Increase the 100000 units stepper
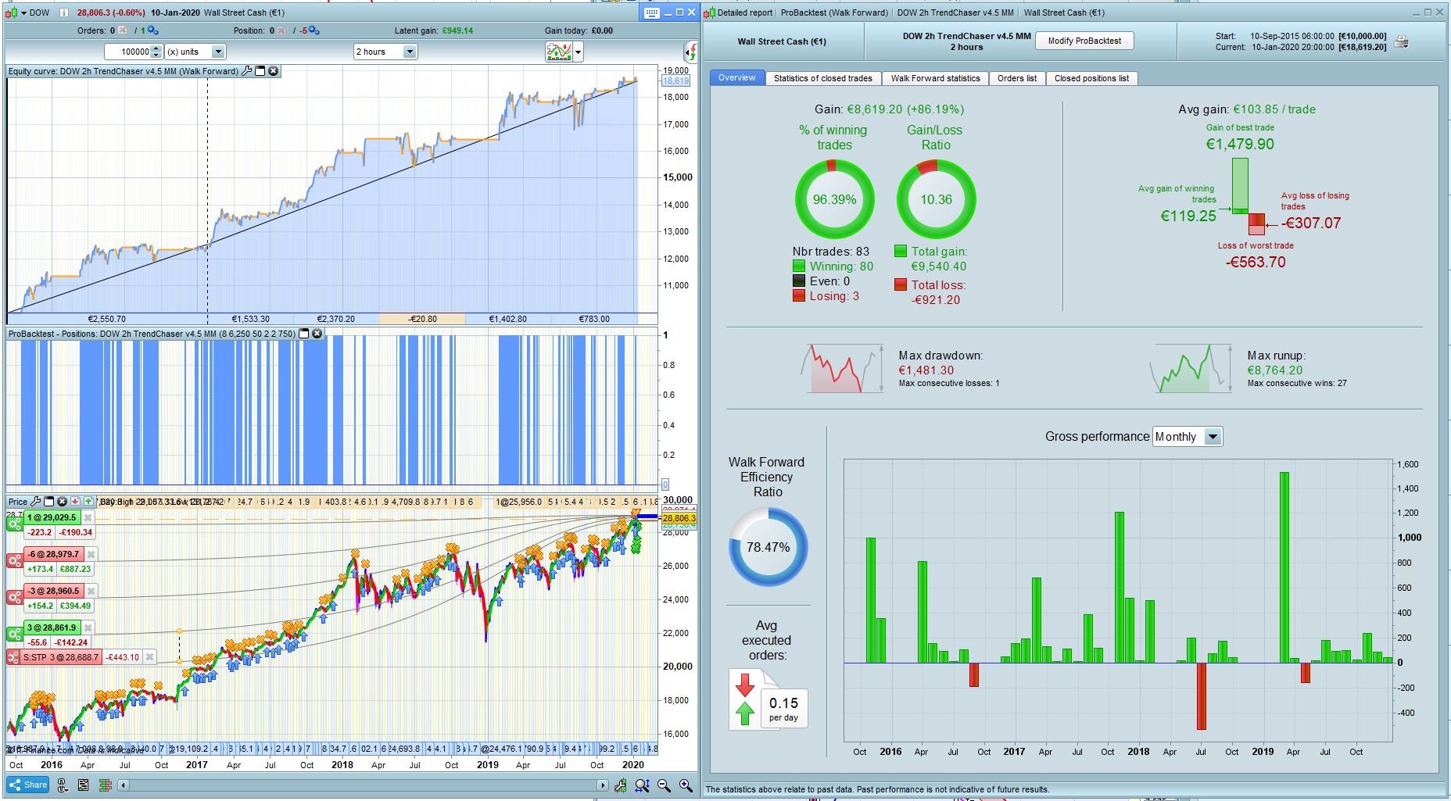 (156, 48)
